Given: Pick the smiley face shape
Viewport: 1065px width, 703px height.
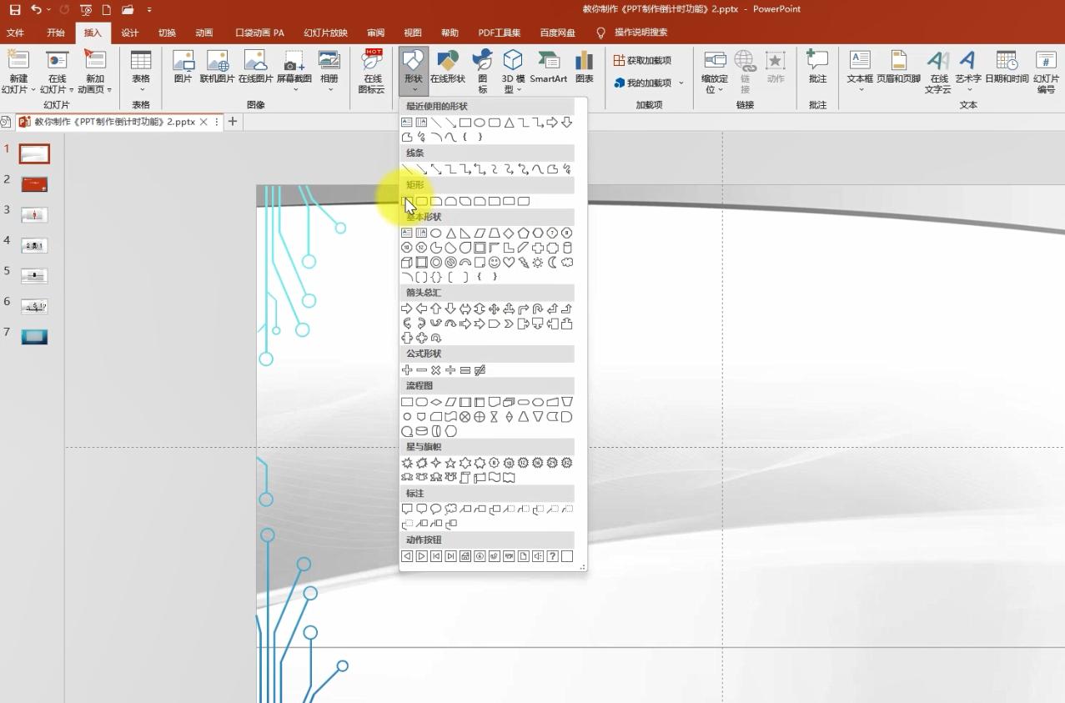Looking at the screenshot, I should coord(495,262).
